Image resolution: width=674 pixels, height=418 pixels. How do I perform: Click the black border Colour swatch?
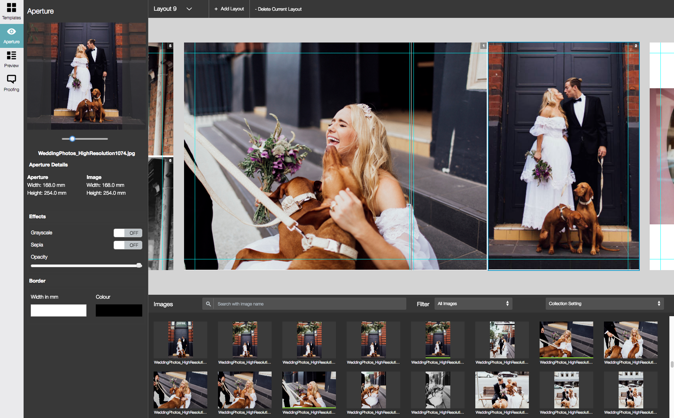(119, 310)
